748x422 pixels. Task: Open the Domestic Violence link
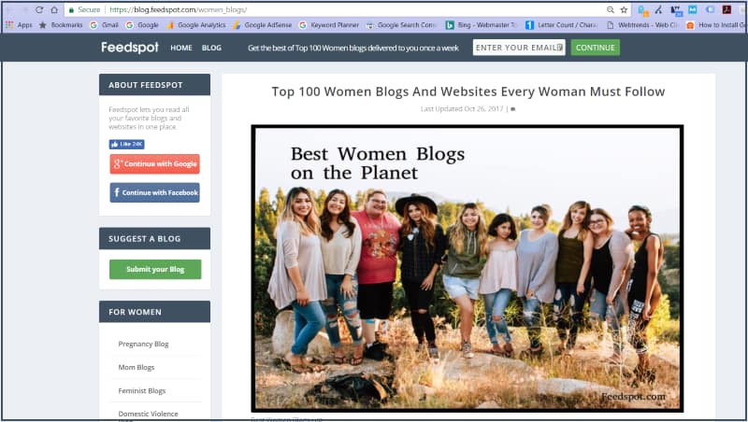pos(148,414)
